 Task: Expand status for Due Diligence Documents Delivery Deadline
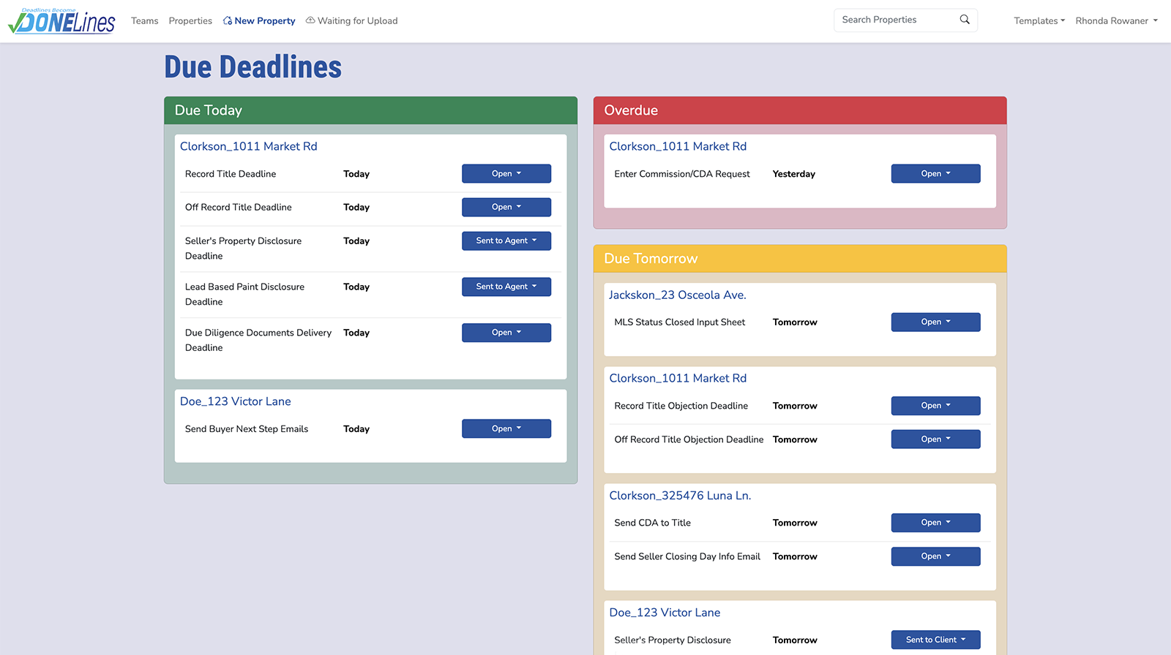tap(506, 333)
